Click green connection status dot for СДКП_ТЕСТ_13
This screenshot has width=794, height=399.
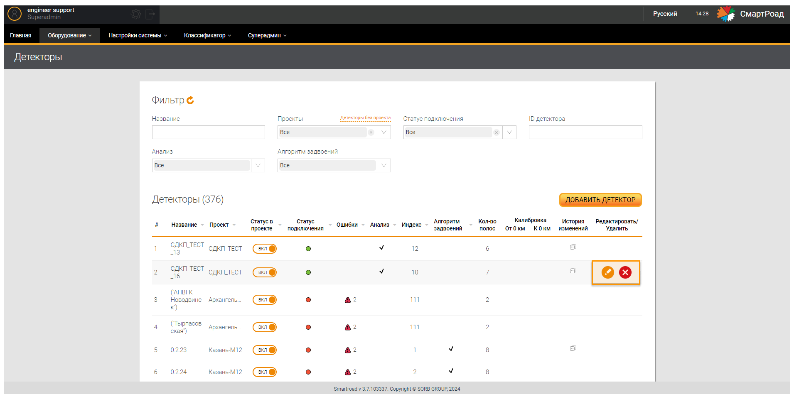click(x=308, y=249)
